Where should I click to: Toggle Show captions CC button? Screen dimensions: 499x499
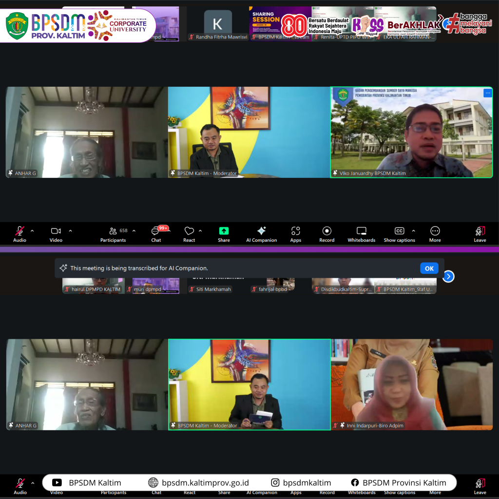(399, 231)
